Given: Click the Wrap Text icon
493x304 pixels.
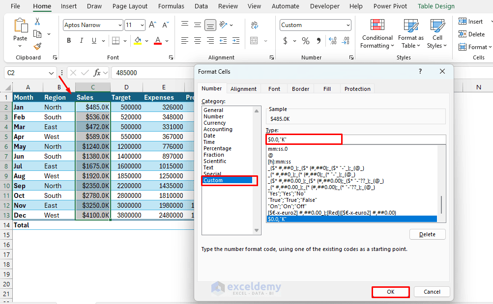Looking at the screenshot, I should point(254,25).
